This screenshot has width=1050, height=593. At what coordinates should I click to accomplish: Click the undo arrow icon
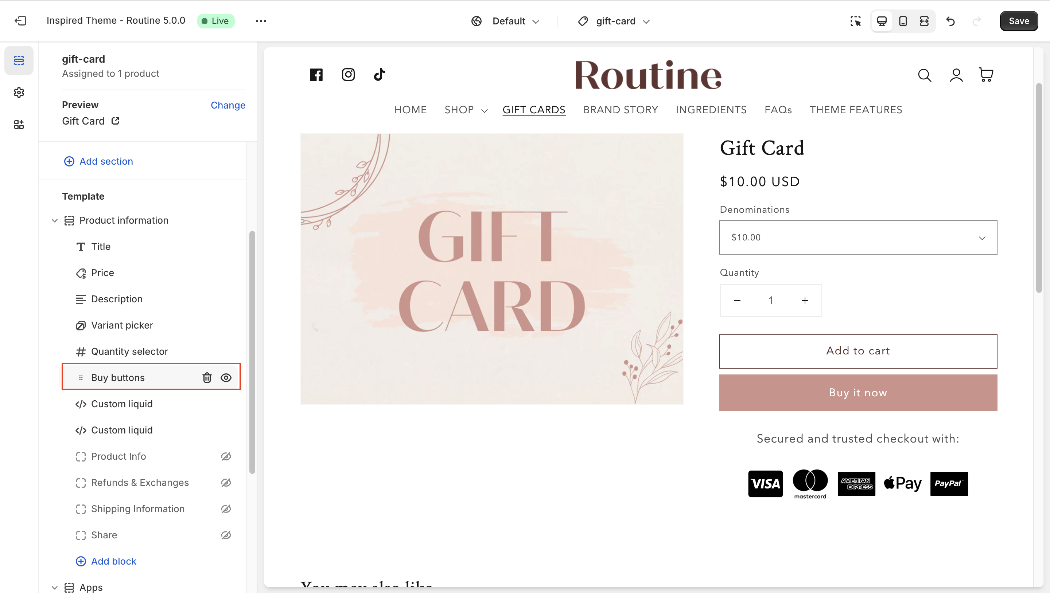click(950, 21)
